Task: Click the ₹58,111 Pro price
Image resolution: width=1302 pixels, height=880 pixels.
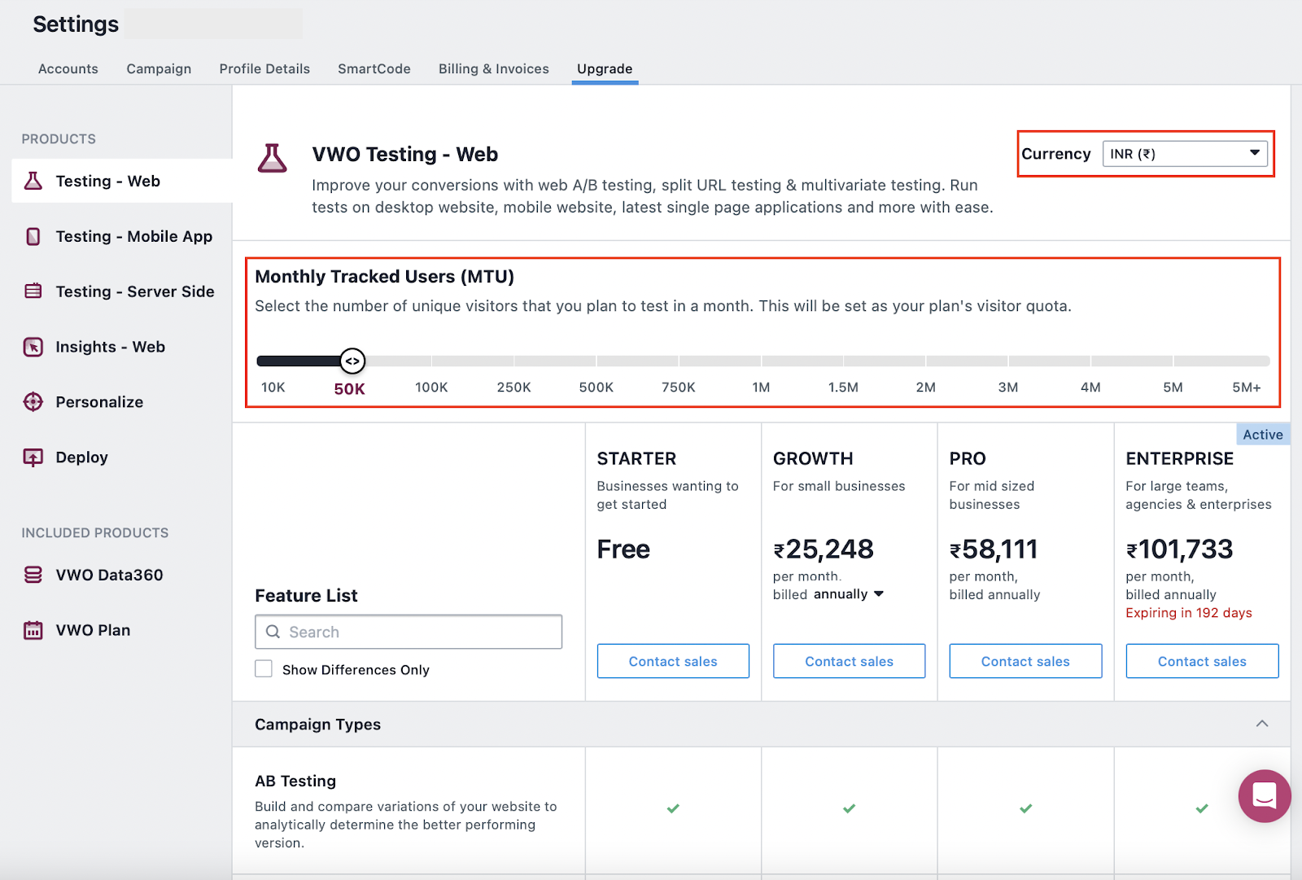Action: click(x=994, y=549)
